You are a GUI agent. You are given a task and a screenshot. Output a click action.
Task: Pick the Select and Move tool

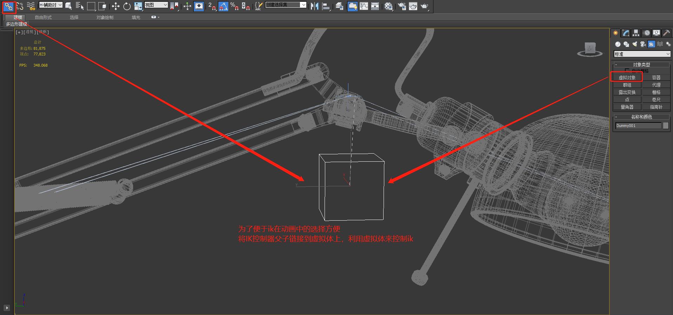[116, 6]
